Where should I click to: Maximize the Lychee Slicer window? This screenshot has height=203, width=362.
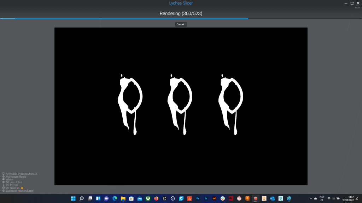pyautogui.click(x=352, y=3)
